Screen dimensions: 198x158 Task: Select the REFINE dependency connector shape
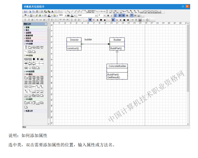26,96
